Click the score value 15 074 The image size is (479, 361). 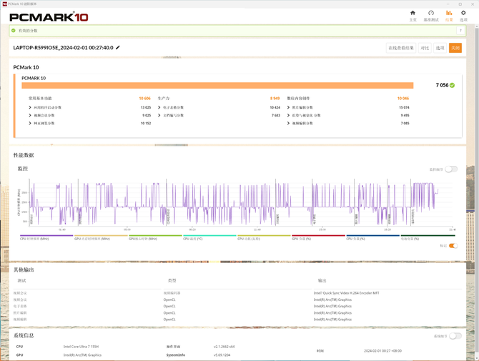click(404, 107)
